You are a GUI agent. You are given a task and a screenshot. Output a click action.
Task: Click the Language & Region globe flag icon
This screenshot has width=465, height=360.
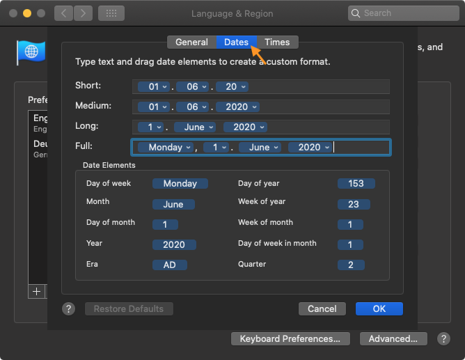pyautogui.click(x=31, y=52)
